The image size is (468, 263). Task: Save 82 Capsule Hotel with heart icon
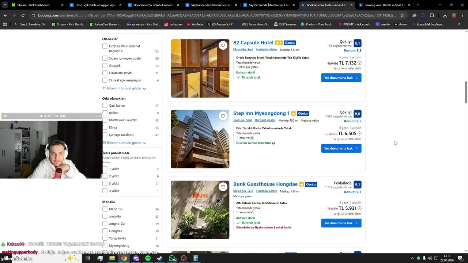[x=223, y=45]
